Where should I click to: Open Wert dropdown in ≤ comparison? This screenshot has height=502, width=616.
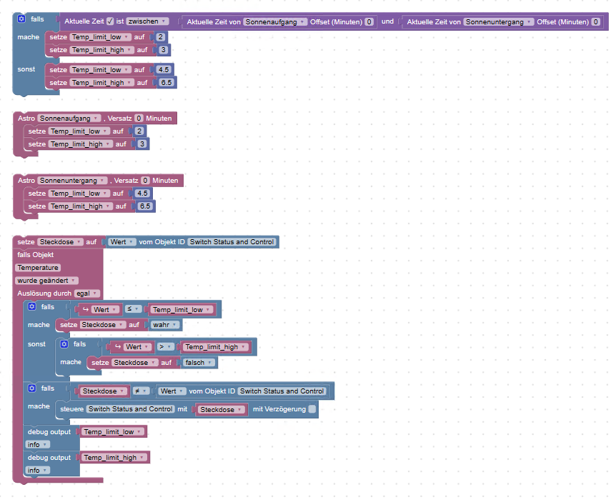(x=105, y=310)
